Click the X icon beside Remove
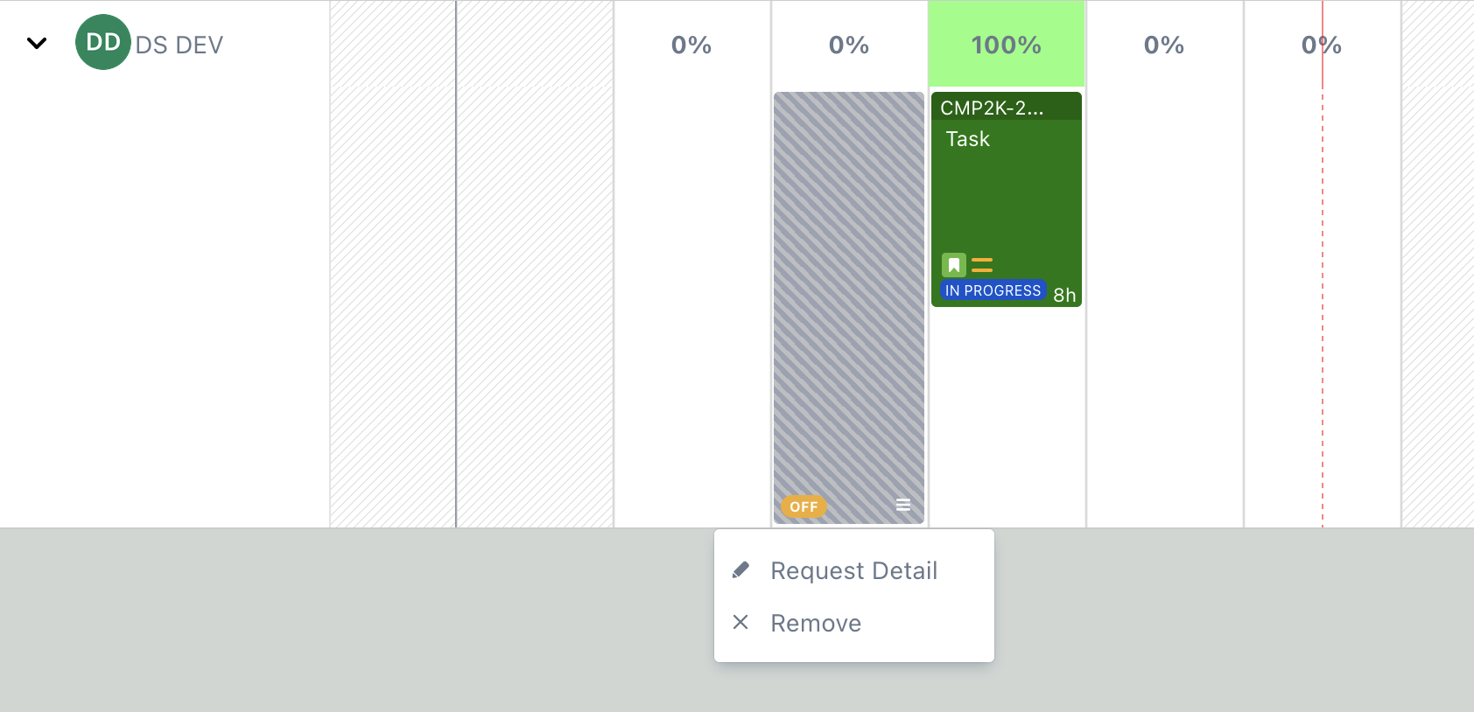 pos(741,622)
